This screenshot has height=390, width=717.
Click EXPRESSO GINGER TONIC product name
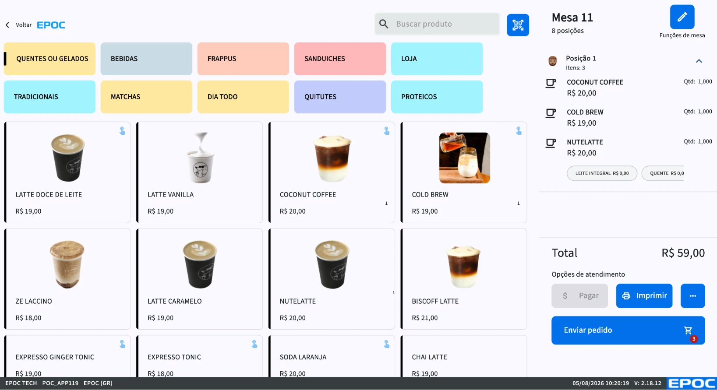(55, 357)
